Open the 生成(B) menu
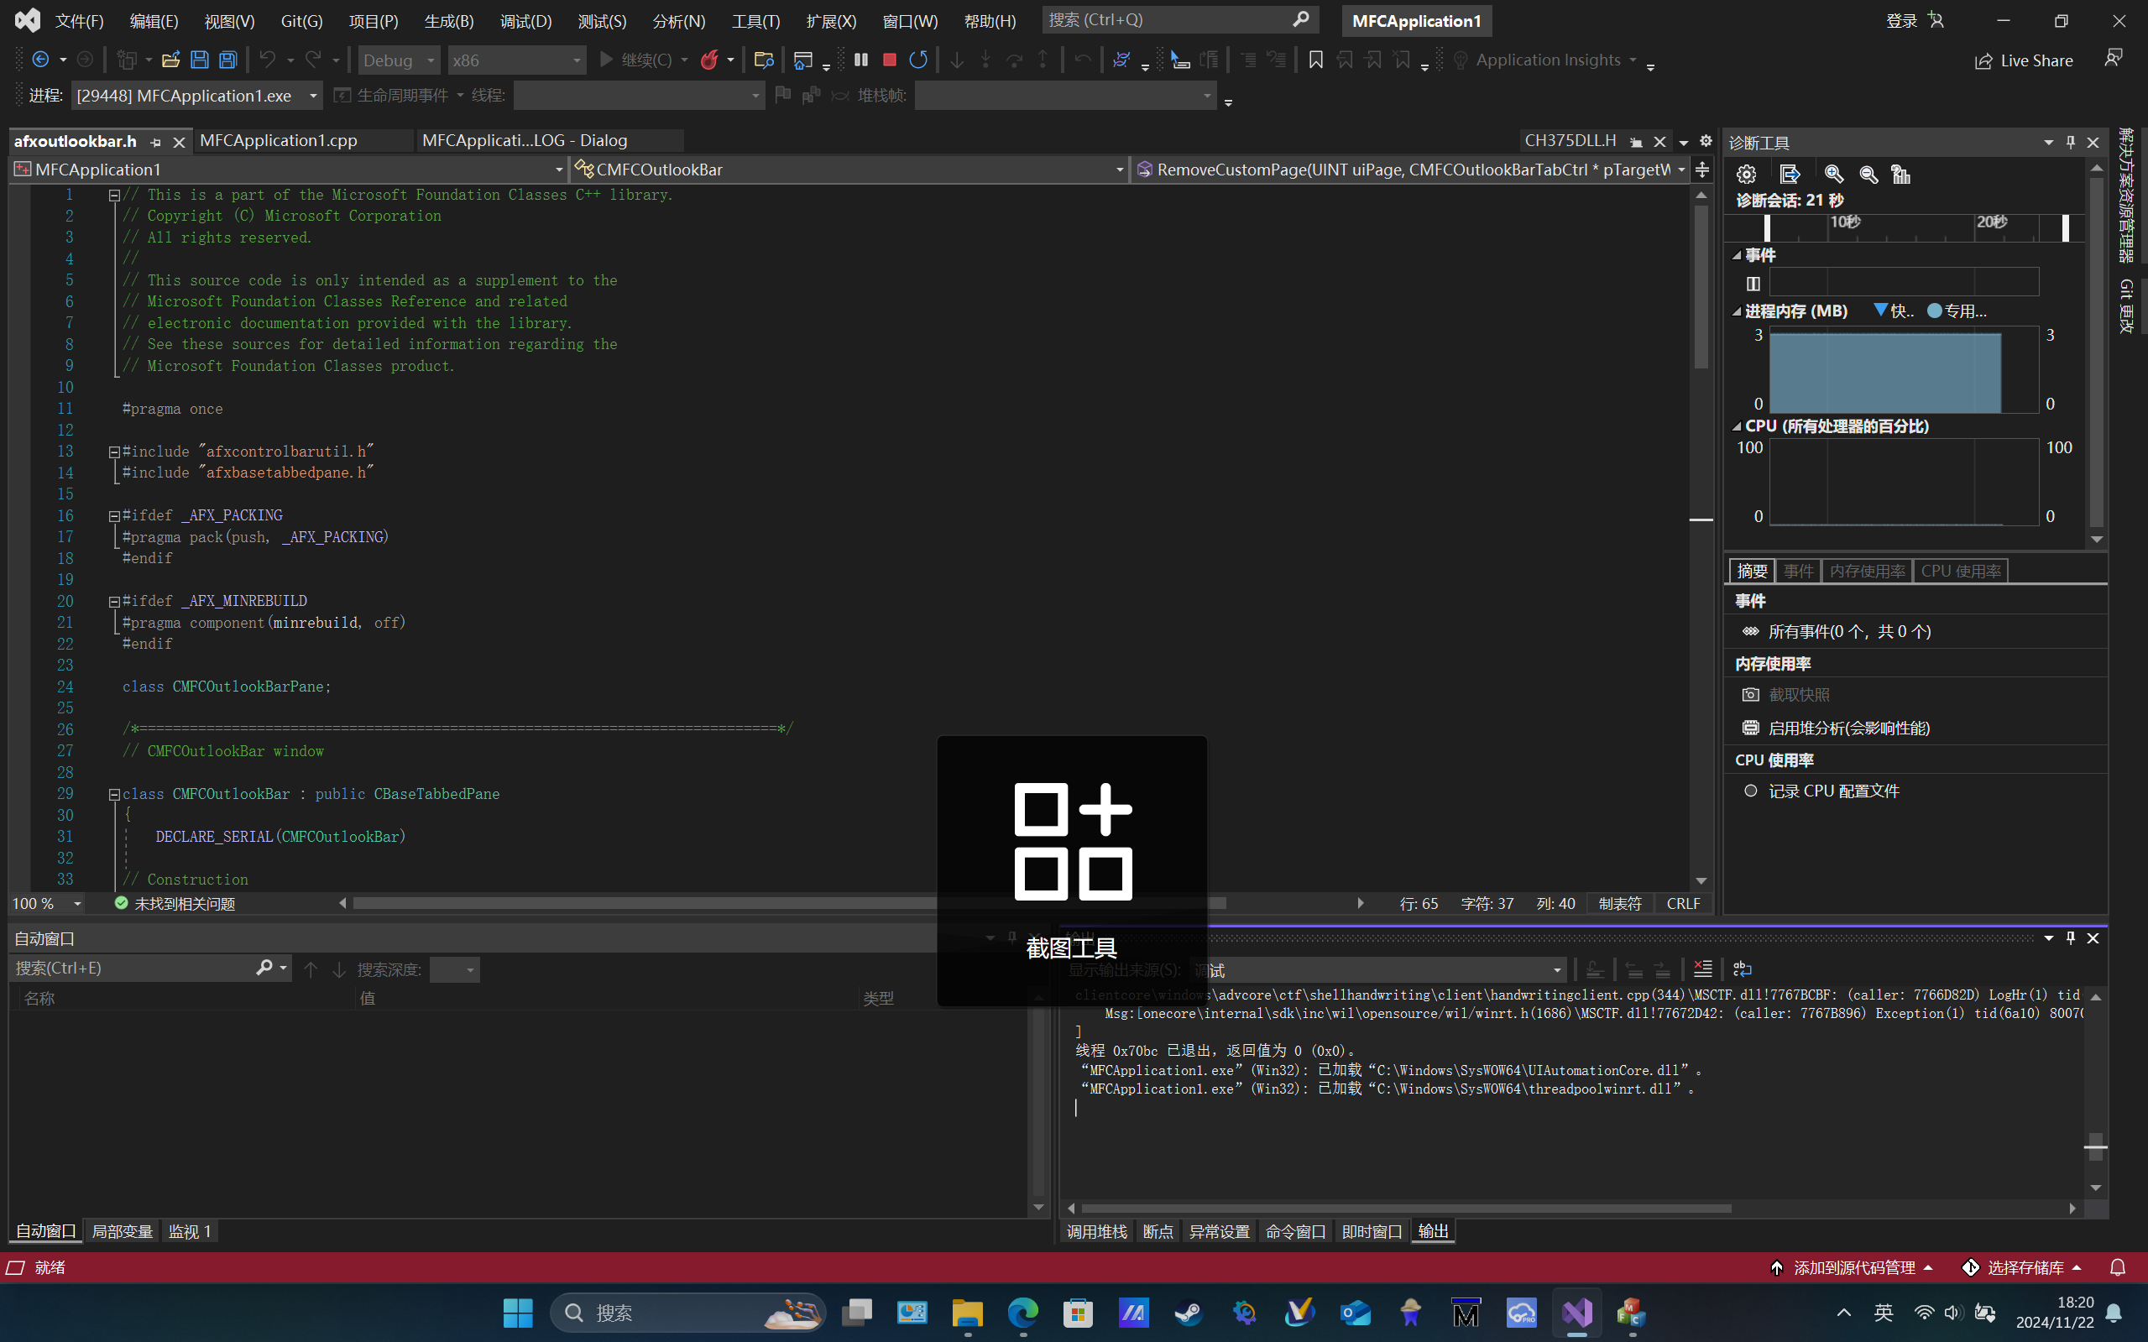Image resolution: width=2148 pixels, height=1342 pixels. tap(449, 20)
